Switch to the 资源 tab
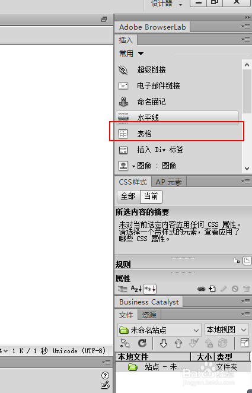This screenshot has height=393, width=252. tap(149, 315)
